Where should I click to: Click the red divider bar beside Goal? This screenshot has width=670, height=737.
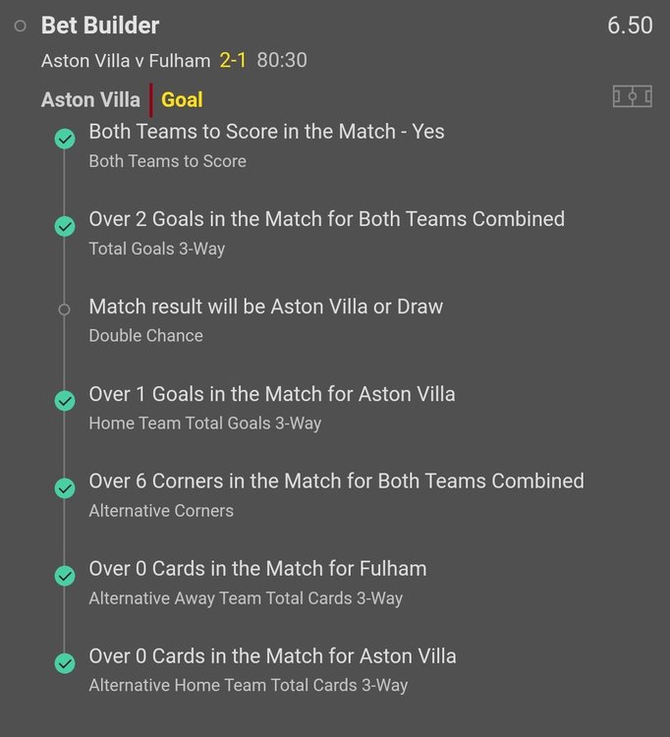pos(150,99)
